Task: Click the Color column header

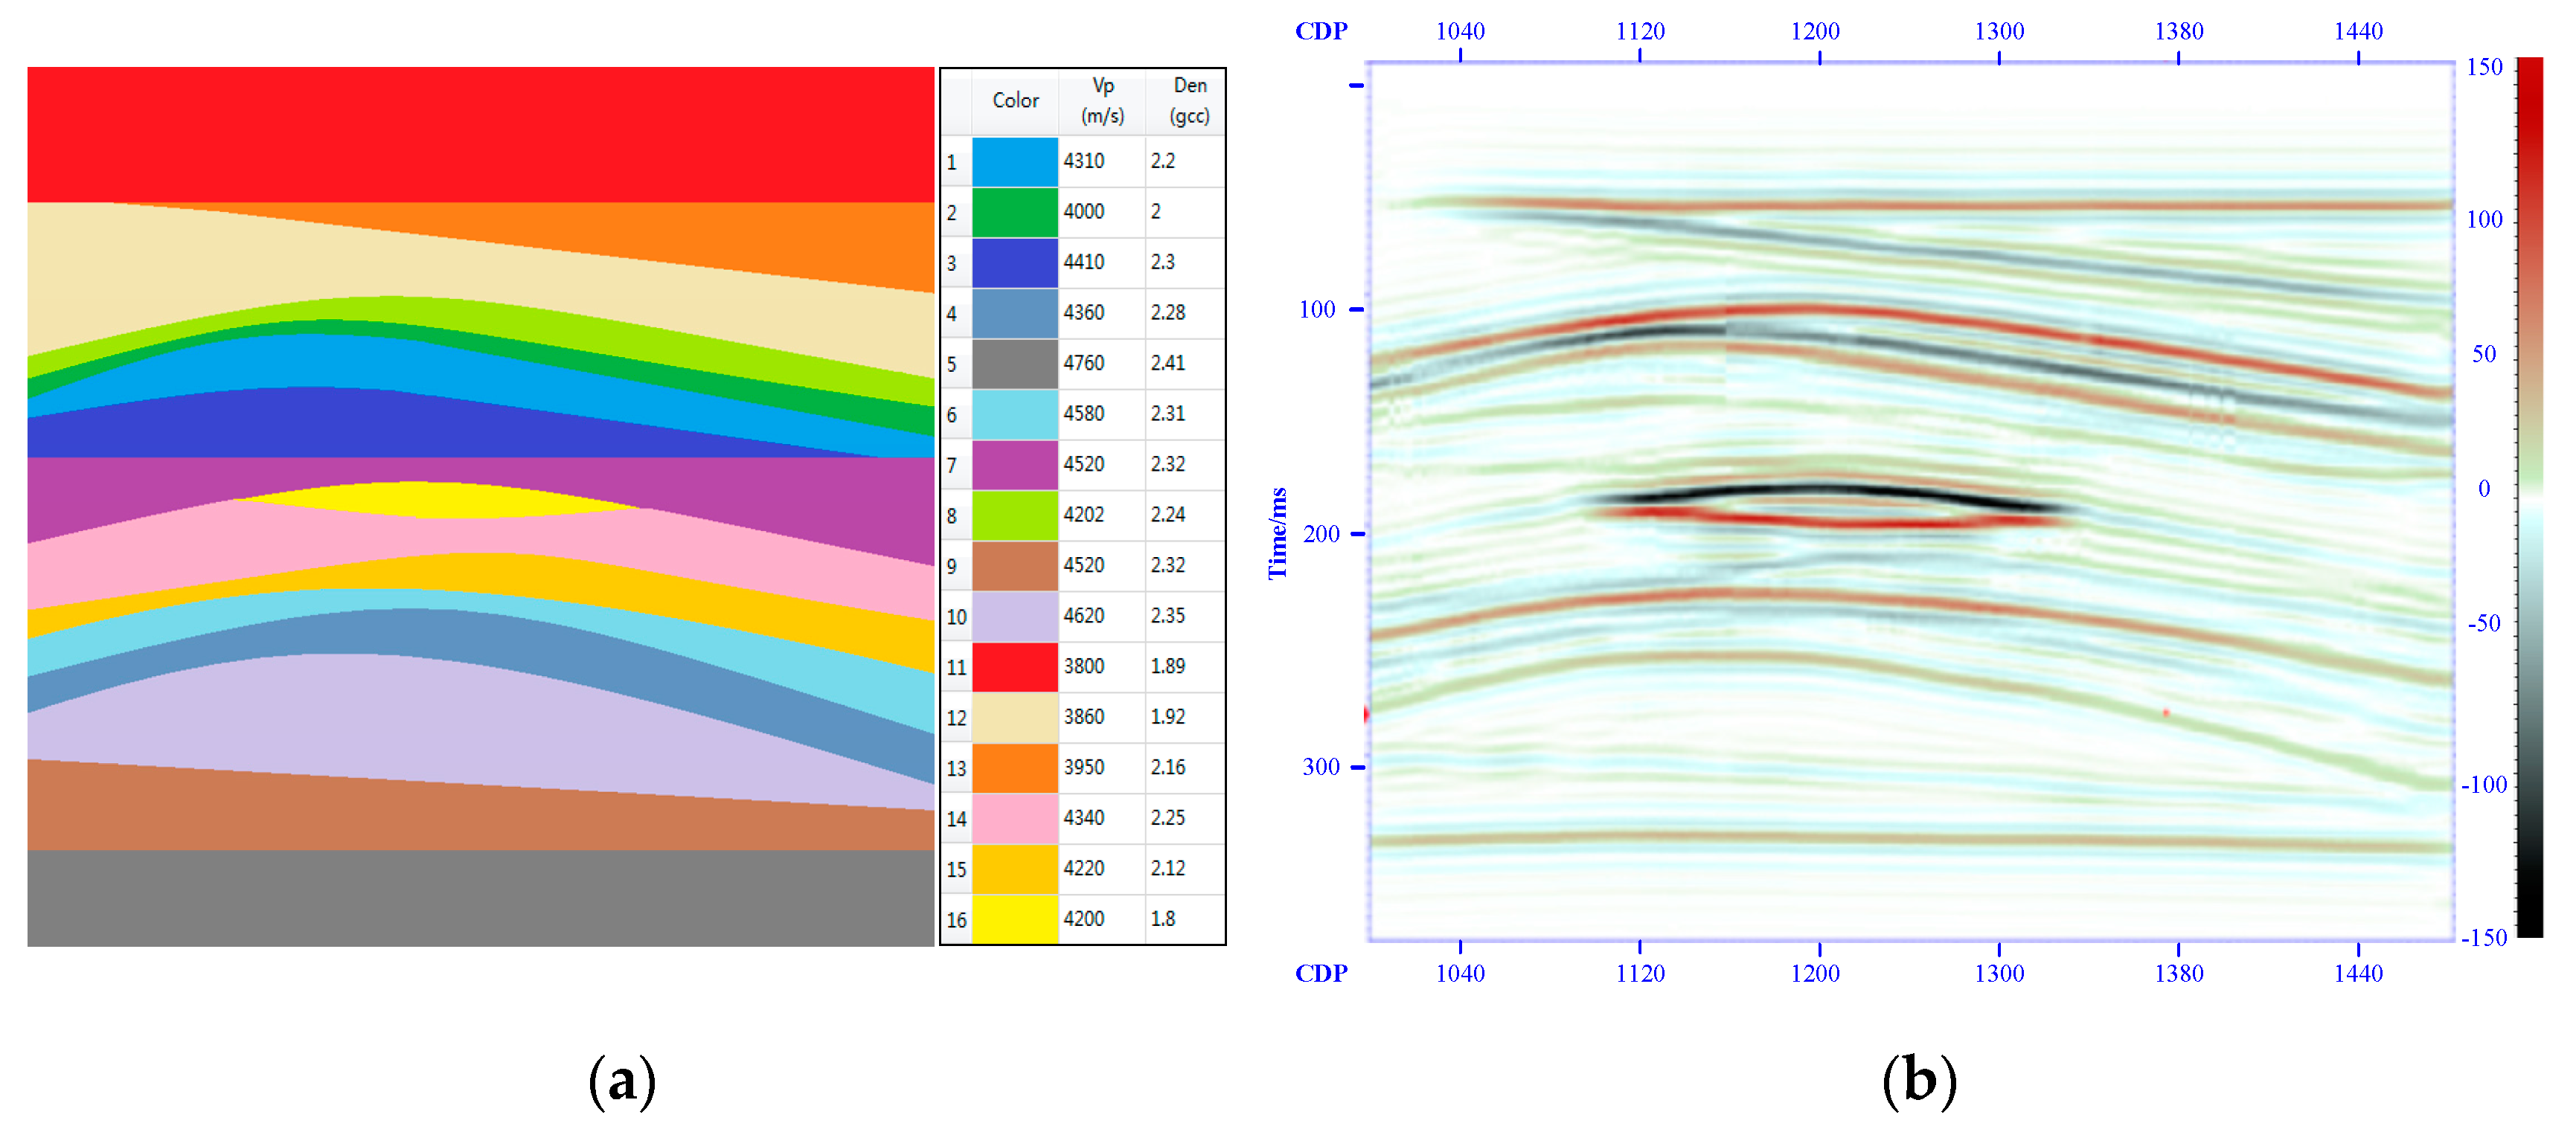Action: [1014, 101]
